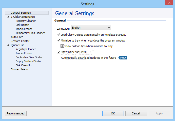175x121 pixels.
Task: Collapse the Ignore List tree node
Action: pos(8,45)
